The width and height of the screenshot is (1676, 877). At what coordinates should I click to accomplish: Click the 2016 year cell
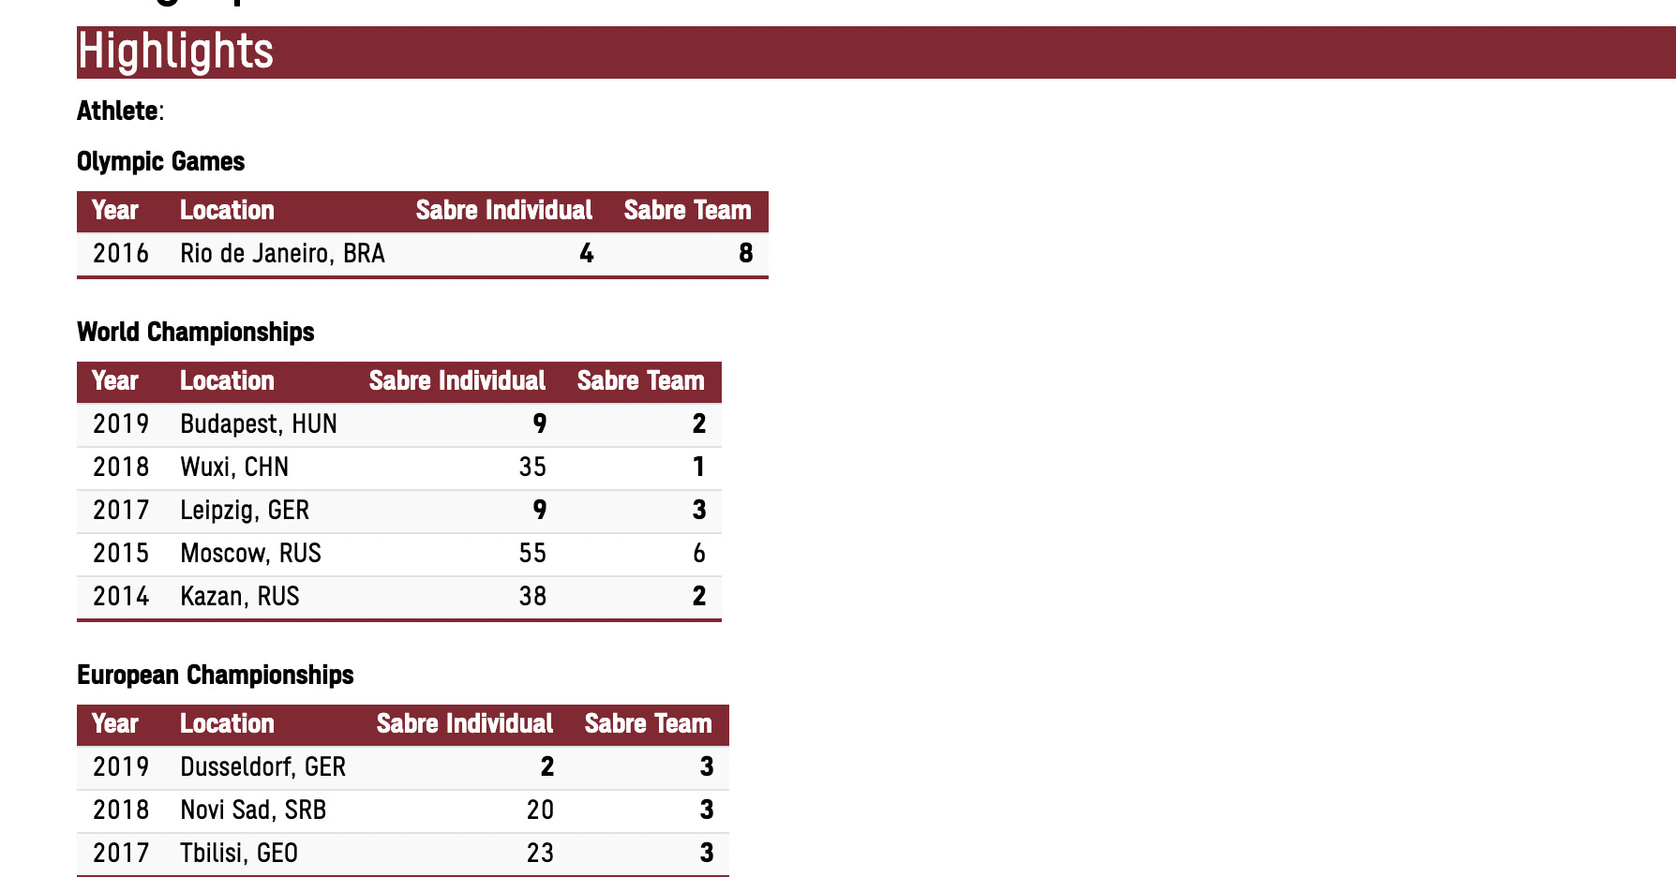(x=121, y=254)
